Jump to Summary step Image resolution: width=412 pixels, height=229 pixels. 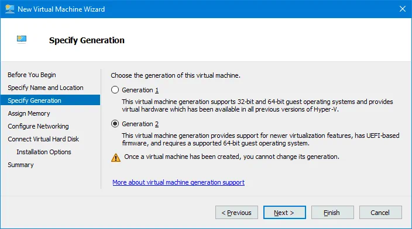20,165
